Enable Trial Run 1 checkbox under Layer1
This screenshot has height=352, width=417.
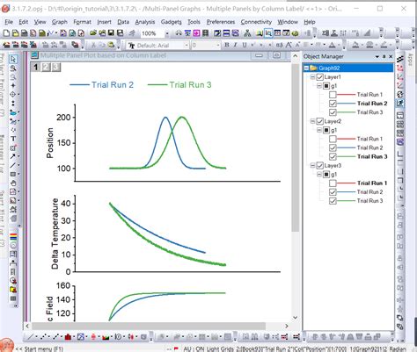[x=333, y=95]
